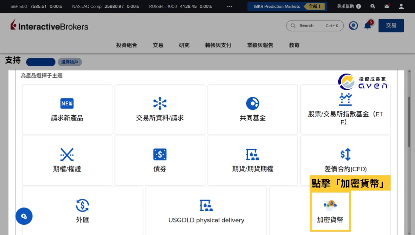Image resolution: width=415 pixels, height=235 pixels.
Task: Open the mail messages icon
Action: pos(387,6)
